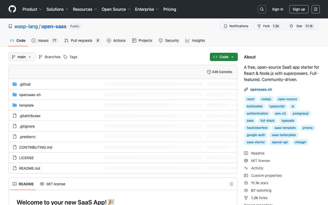The width and height of the screenshot is (328, 205).
Task: Open the README outline list icon
Action: tap(231, 184)
